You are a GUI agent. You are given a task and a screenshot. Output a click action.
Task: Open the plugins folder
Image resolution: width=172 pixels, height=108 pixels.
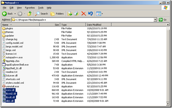coord(9,28)
